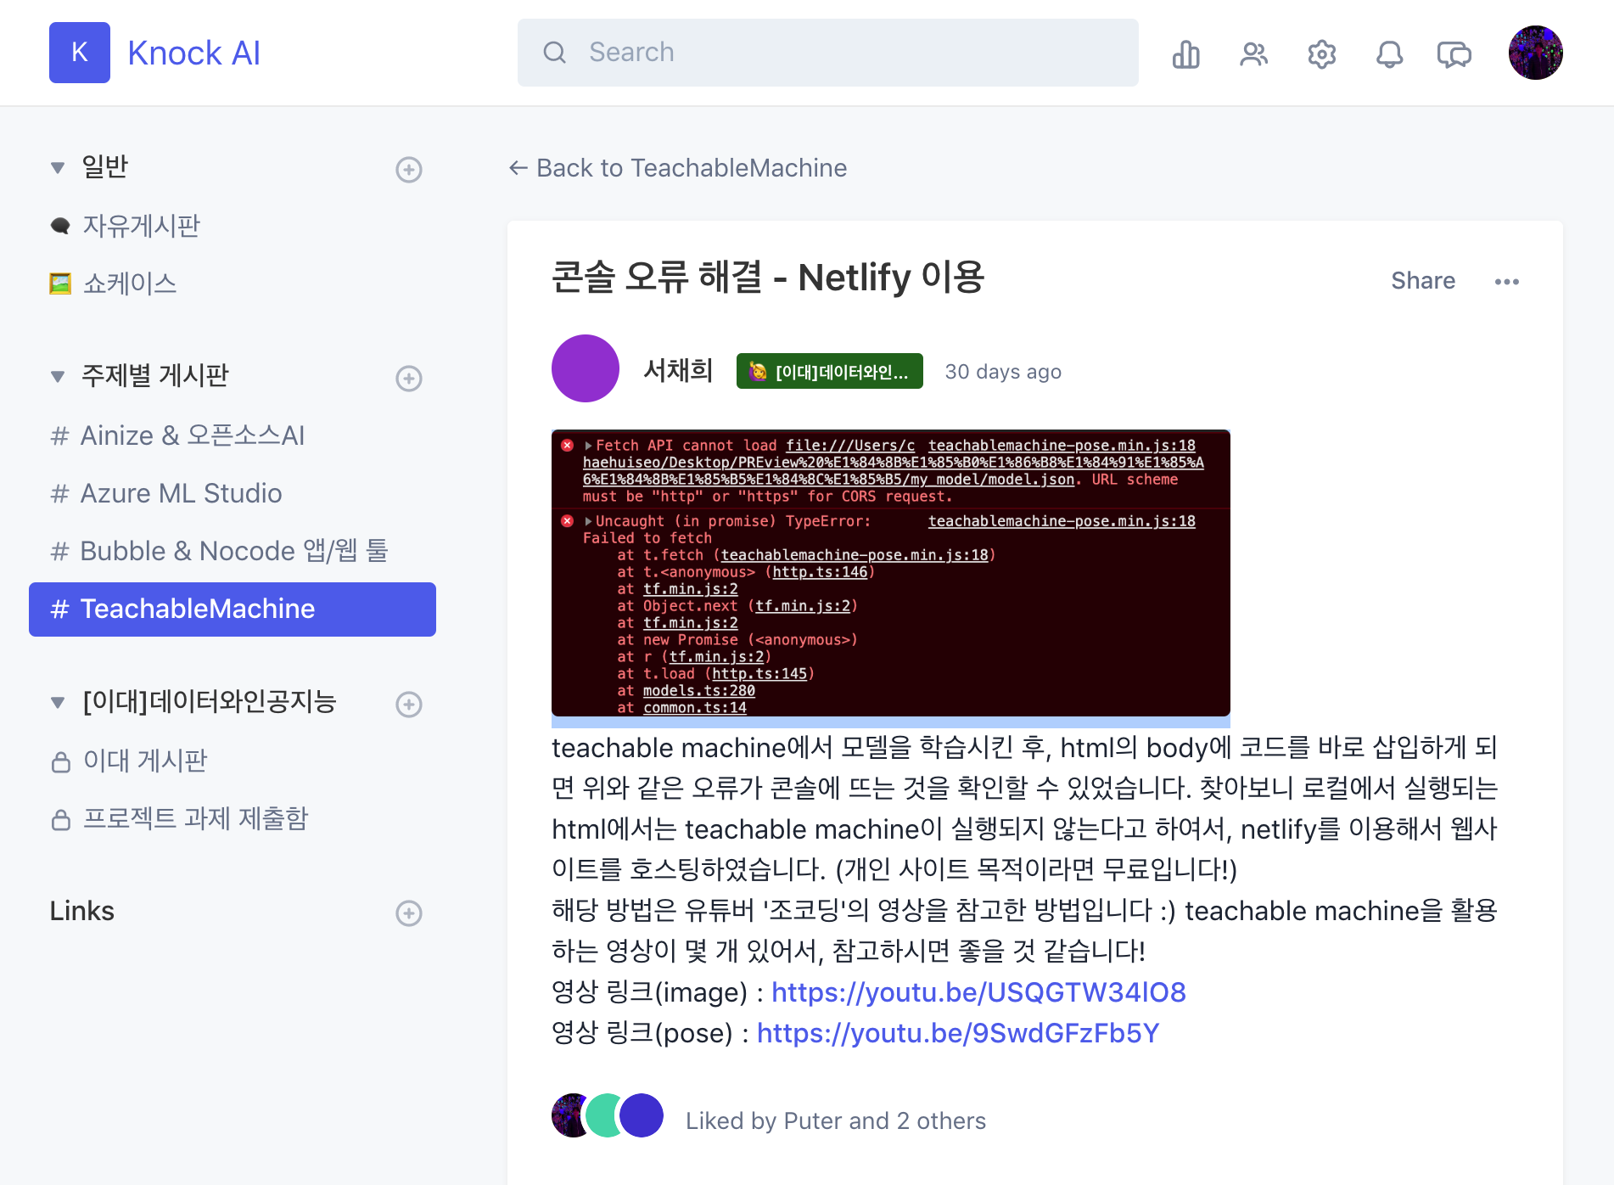Add a space to the 일반 section
This screenshot has height=1185, width=1614.
409,169
